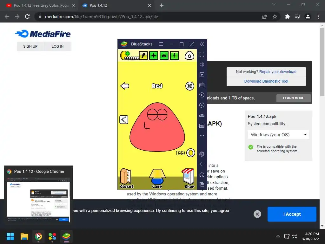The height and width of the screenshot is (244, 325).
Task: Click the BlueStacks macro recorder icon
Action: [x=202, y=95]
